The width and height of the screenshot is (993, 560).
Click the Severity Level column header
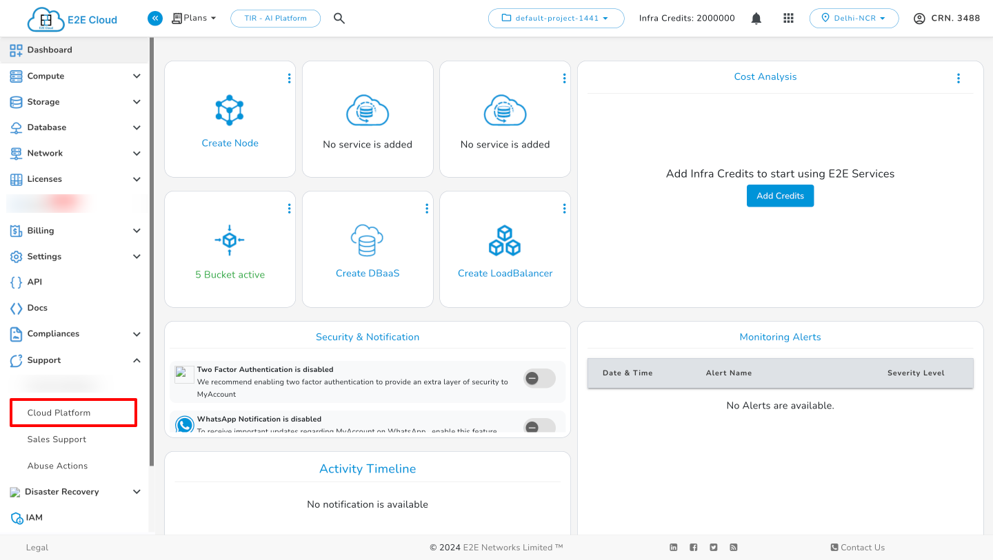[x=916, y=373]
